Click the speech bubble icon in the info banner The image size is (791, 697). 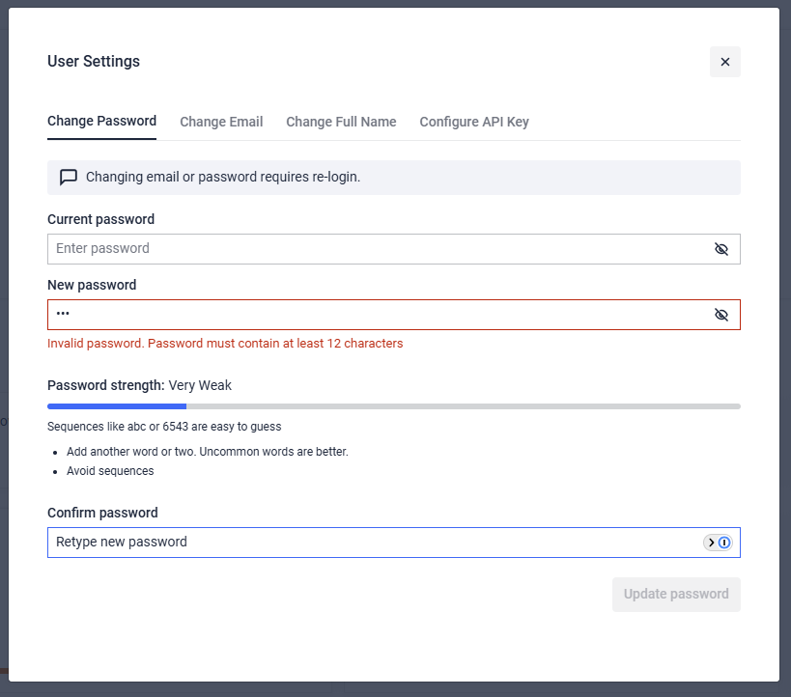pyautogui.click(x=69, y=178)
